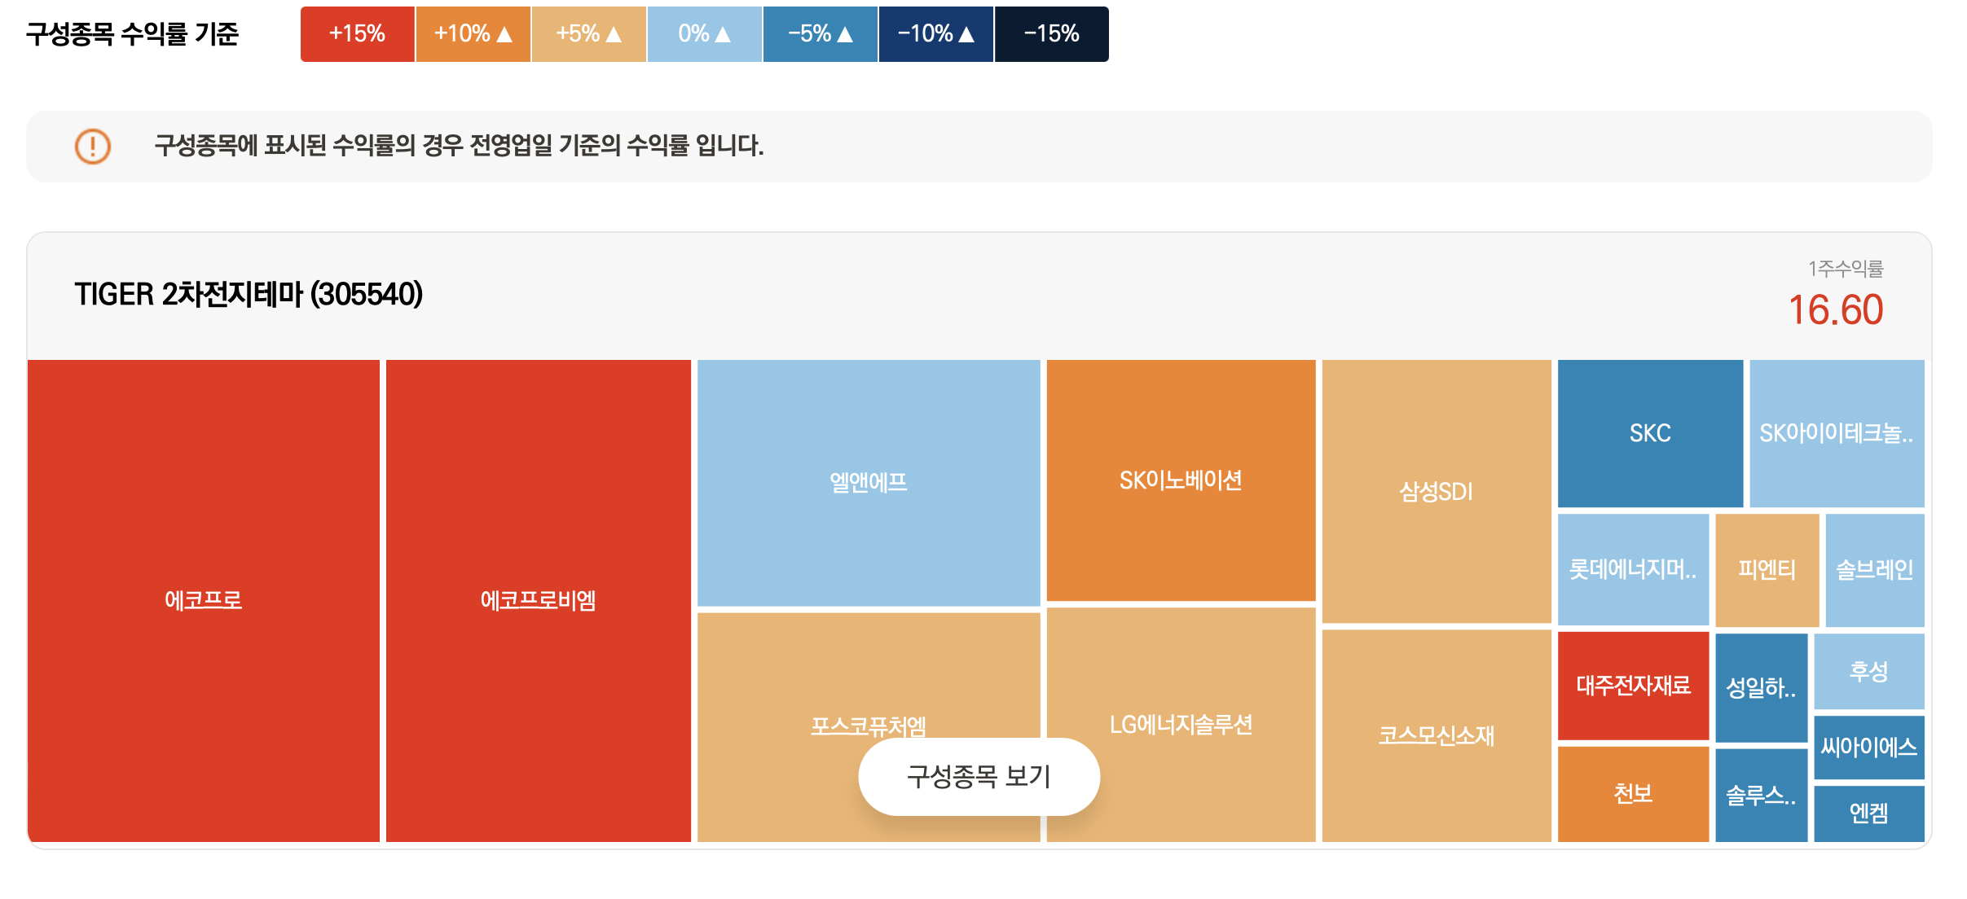Select the -10% navy legend box
Image resolution: width=1967 pixels, height=899 pixels.
tap(935, 34)
